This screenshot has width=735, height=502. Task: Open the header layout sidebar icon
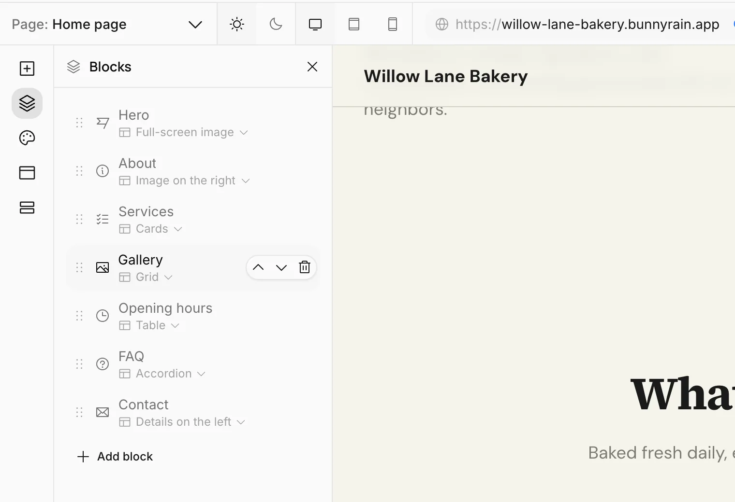pyautogui.click(x=27, y=173)
